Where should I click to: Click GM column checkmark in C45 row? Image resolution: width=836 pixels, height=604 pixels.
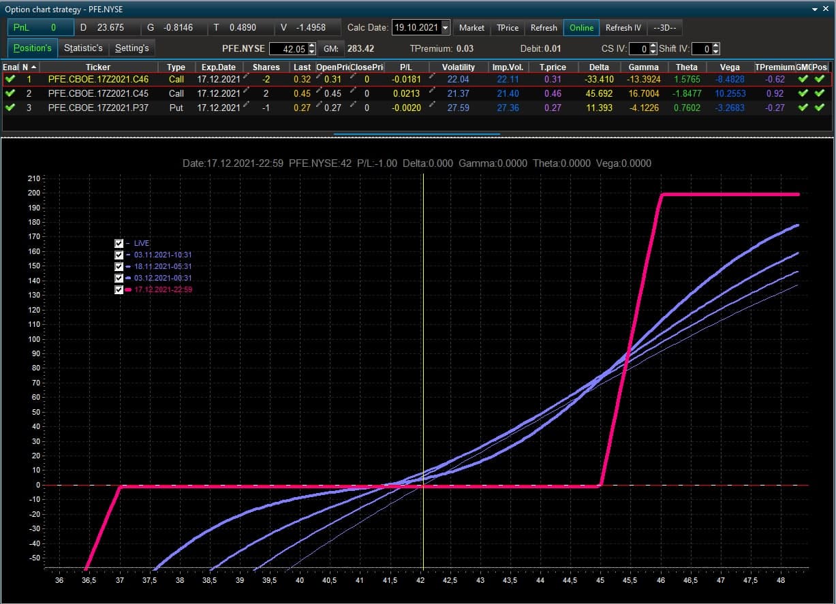point(803,93)
